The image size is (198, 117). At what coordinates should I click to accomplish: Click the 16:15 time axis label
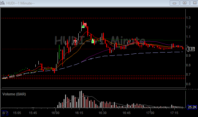pyautogui.click(x=79, y=113)
